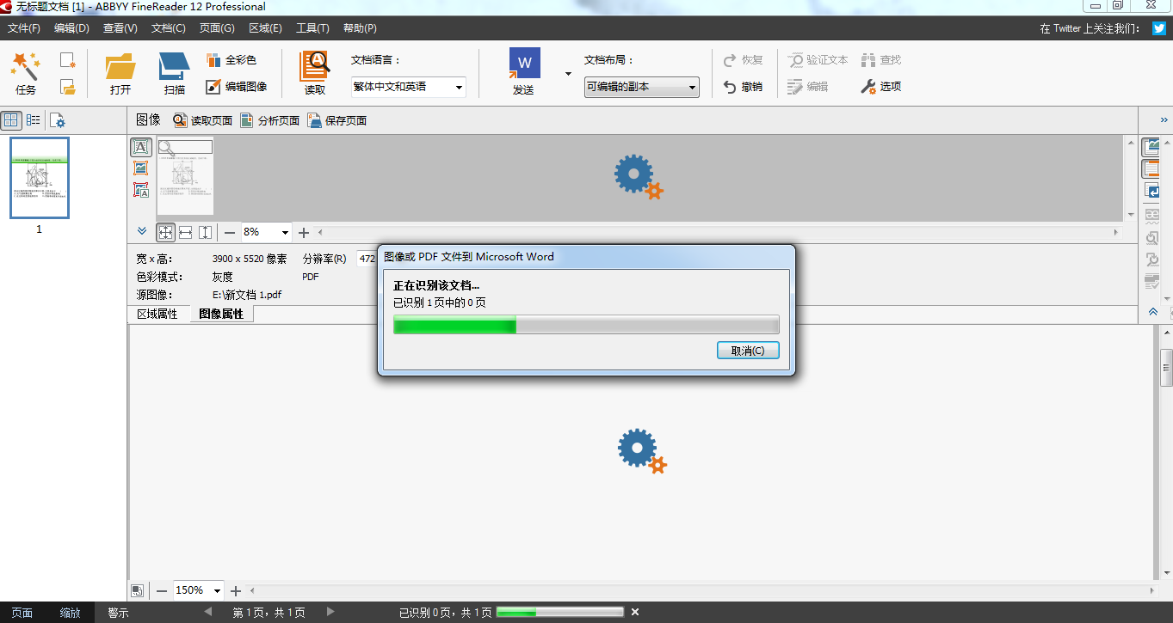Select Full color mode (全彩色)
The height and width of the screenshot is (623, 1173).
(232, 60)
